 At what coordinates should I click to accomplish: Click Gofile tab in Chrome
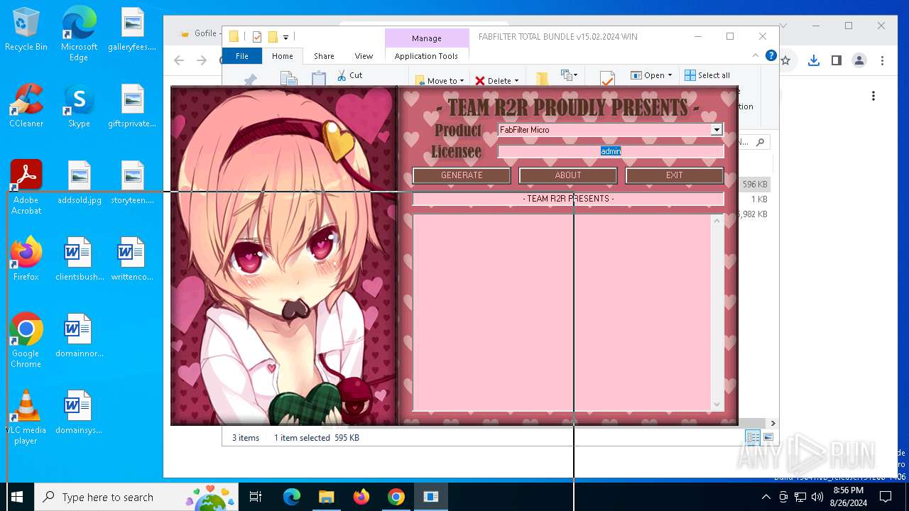(x=199, y=33)
